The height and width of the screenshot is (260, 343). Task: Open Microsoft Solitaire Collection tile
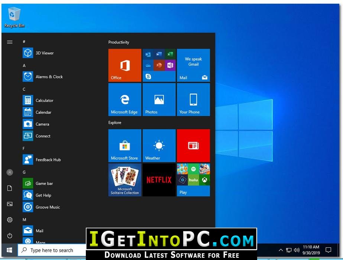pos(125,180)
